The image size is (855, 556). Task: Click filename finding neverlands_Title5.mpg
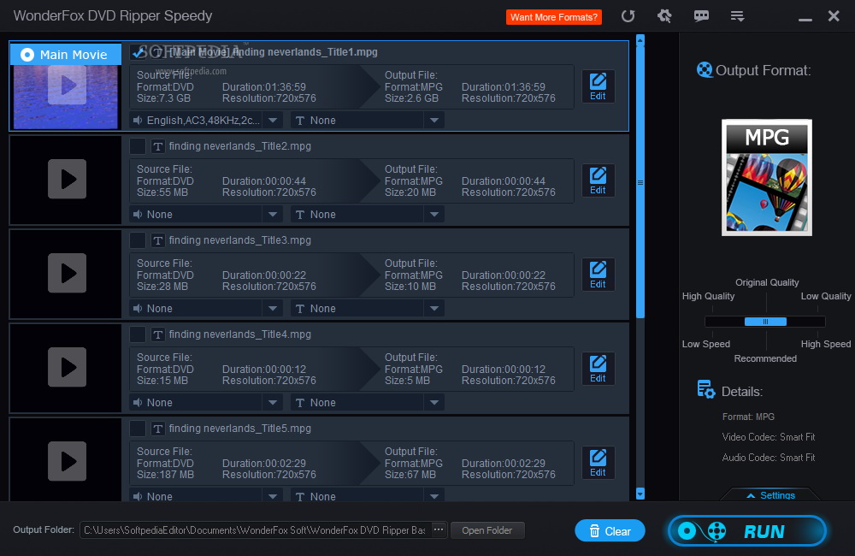(x=240, y=429)
